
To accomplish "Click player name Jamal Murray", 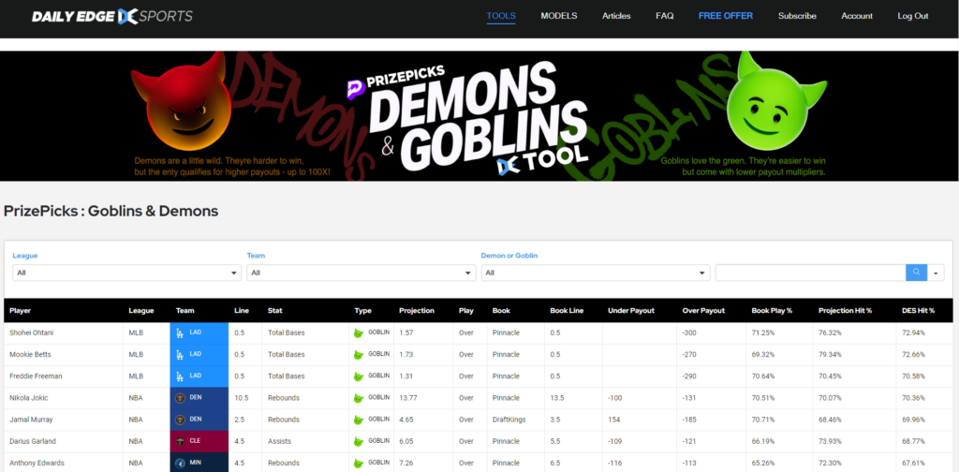I will pyautogui.click(x=31, y=420).
